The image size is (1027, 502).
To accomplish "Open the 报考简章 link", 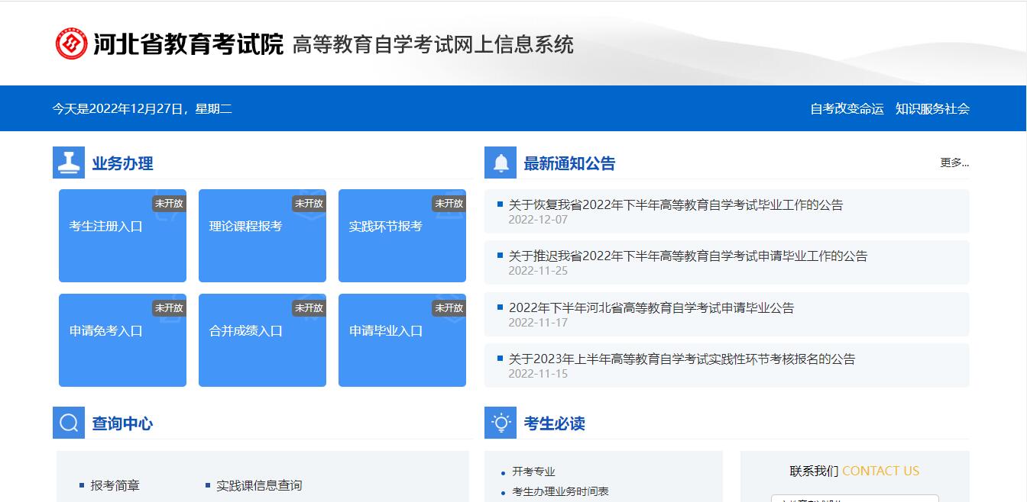I will [x=115, y=485].
